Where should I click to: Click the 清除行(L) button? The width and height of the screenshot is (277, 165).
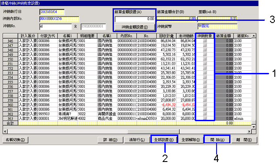[137, 140]
